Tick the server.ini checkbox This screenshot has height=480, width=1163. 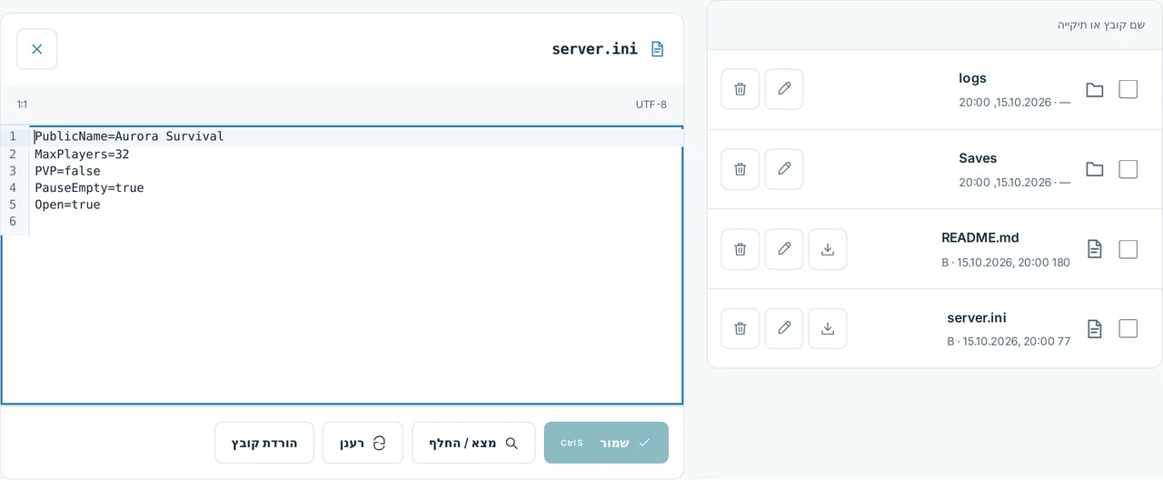tap(1128, 328)
